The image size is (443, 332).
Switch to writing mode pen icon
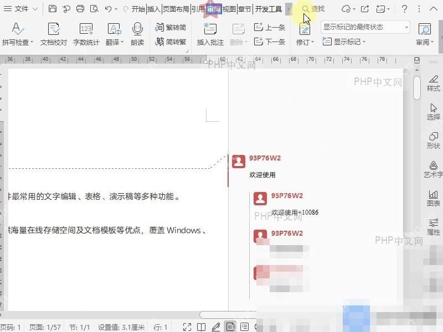[216, 327]
